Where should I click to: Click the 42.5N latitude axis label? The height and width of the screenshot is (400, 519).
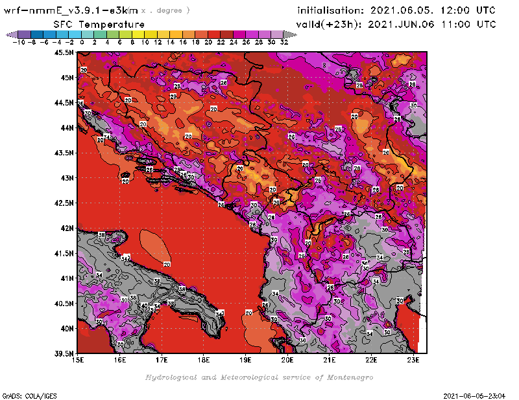(64, 203)
